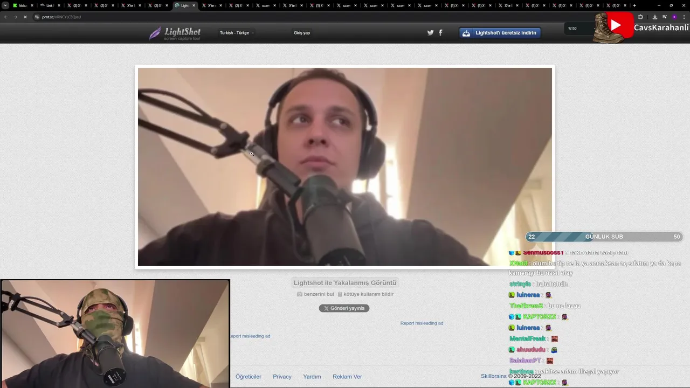The width and height of the screenshot is (690, 388).
Task: Switch to the kick browser tab
Action: click(23, 5)
